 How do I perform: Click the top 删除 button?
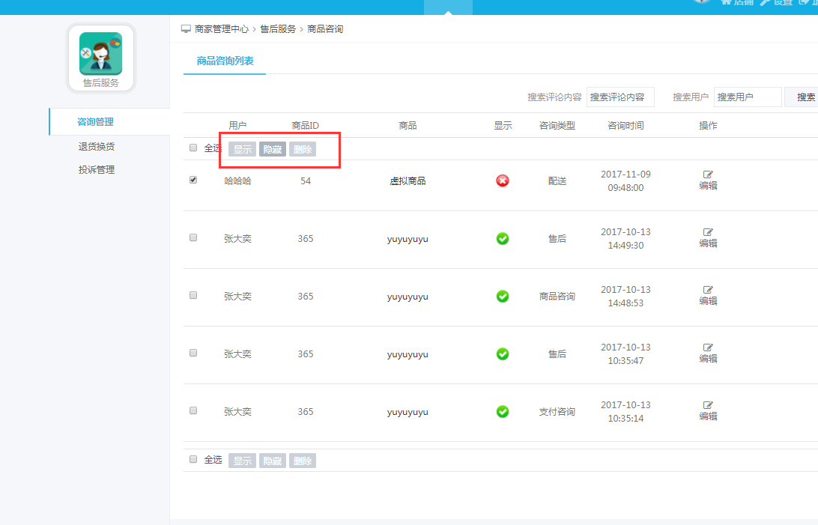(303, 149)
